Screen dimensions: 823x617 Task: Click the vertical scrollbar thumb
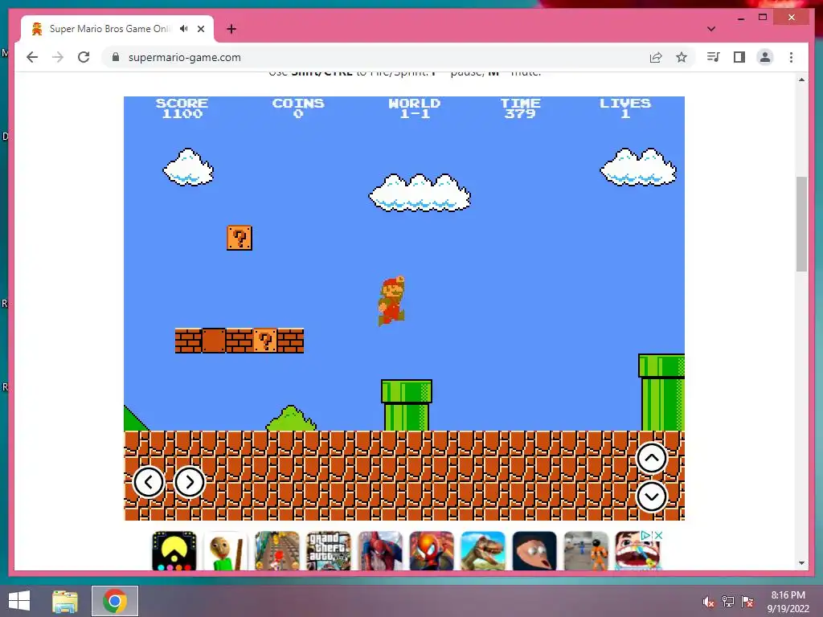coord(801,224)
